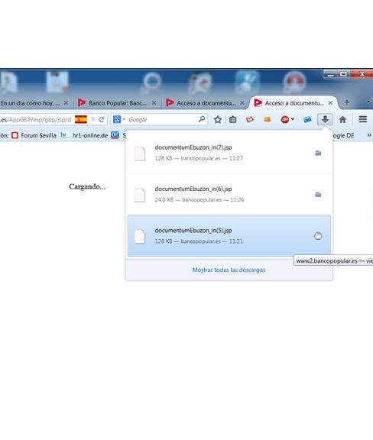Open Forum Sevilla bookmark

coord(34,135)
